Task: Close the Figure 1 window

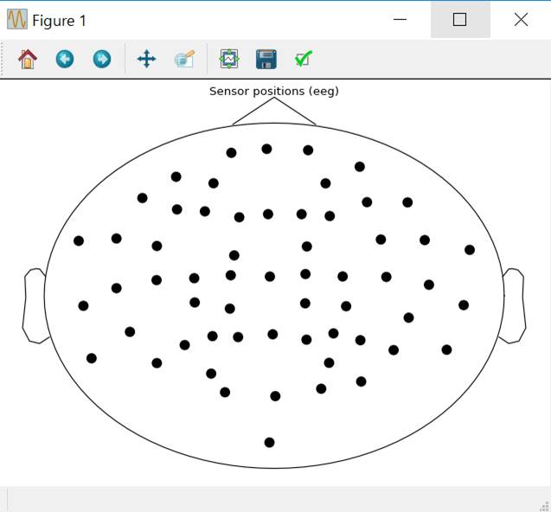Action: point(521,20)
